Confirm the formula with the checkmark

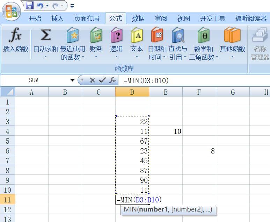(102, 80)
